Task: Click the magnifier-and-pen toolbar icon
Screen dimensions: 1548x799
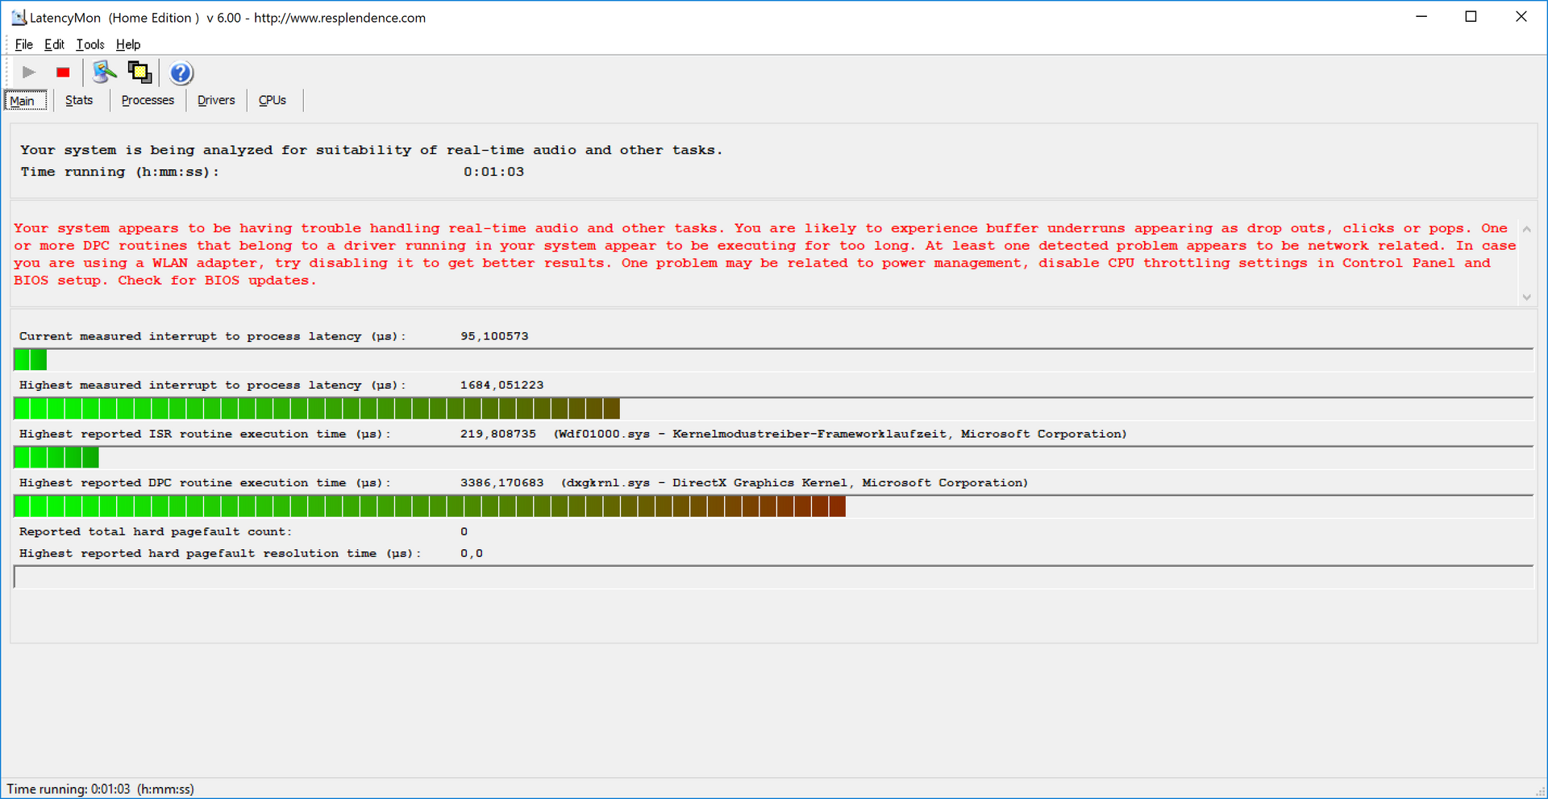Action: (104, 73)
